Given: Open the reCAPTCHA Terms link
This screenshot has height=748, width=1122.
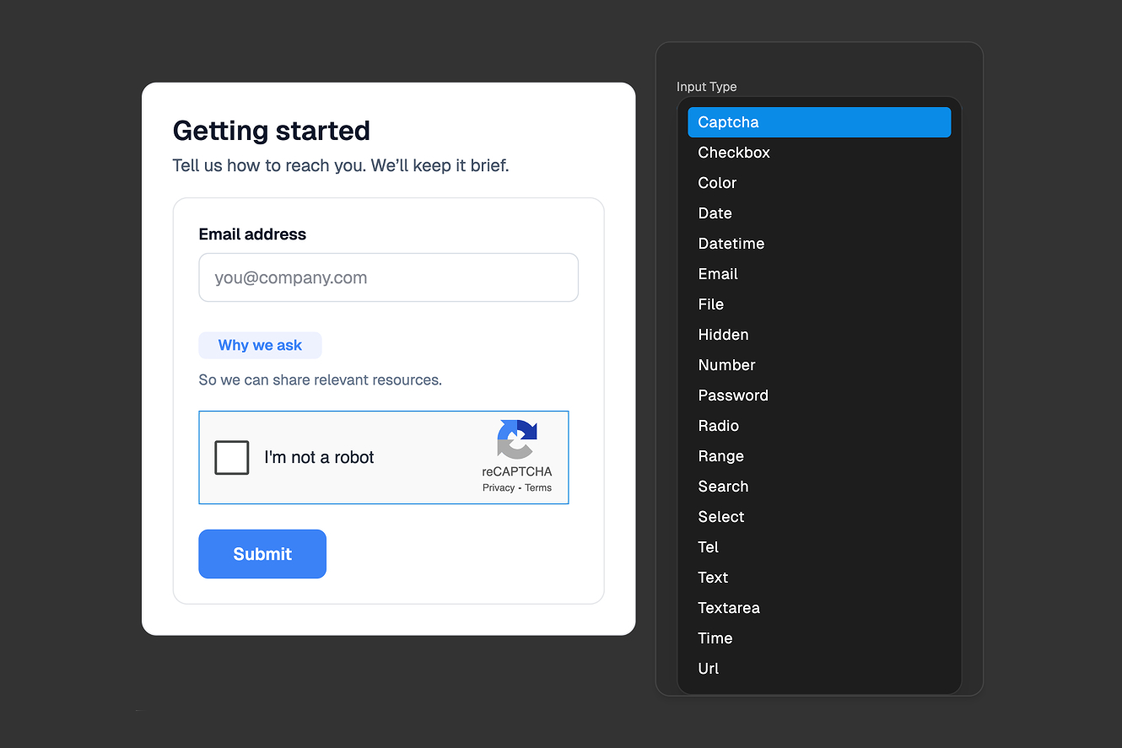Looking at the screenshot, I should pos(538,487).
